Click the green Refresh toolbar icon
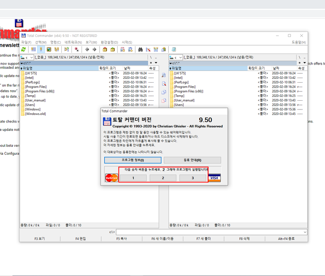Viewport: 325px width, 276px height. click(24, 49)
